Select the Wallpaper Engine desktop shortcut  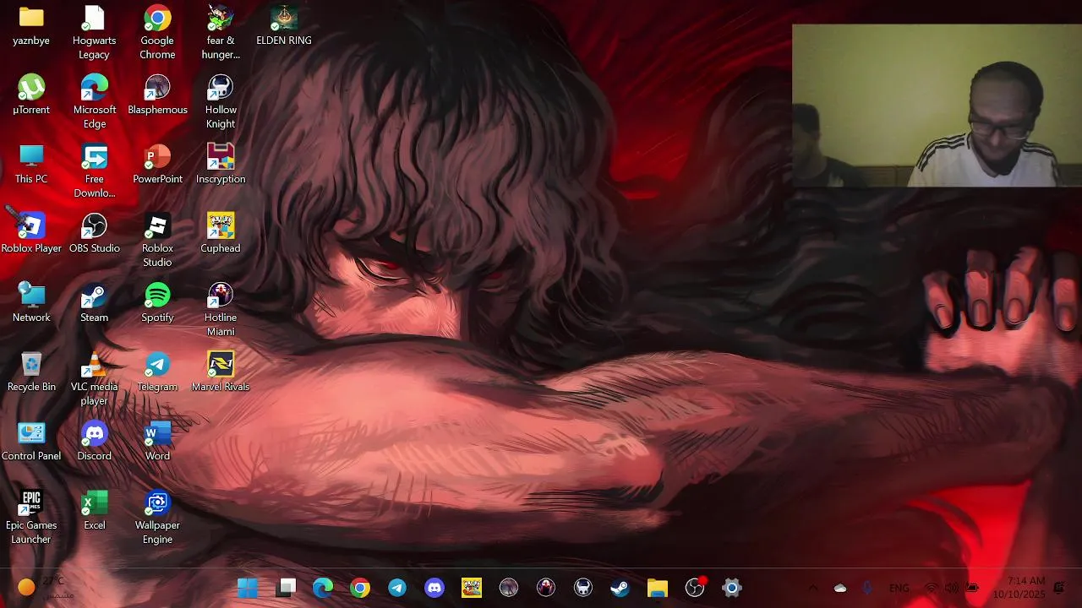157,518
